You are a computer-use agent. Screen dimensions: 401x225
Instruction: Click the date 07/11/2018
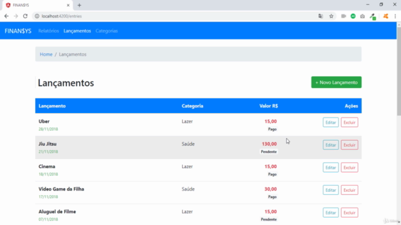(48, 219)
